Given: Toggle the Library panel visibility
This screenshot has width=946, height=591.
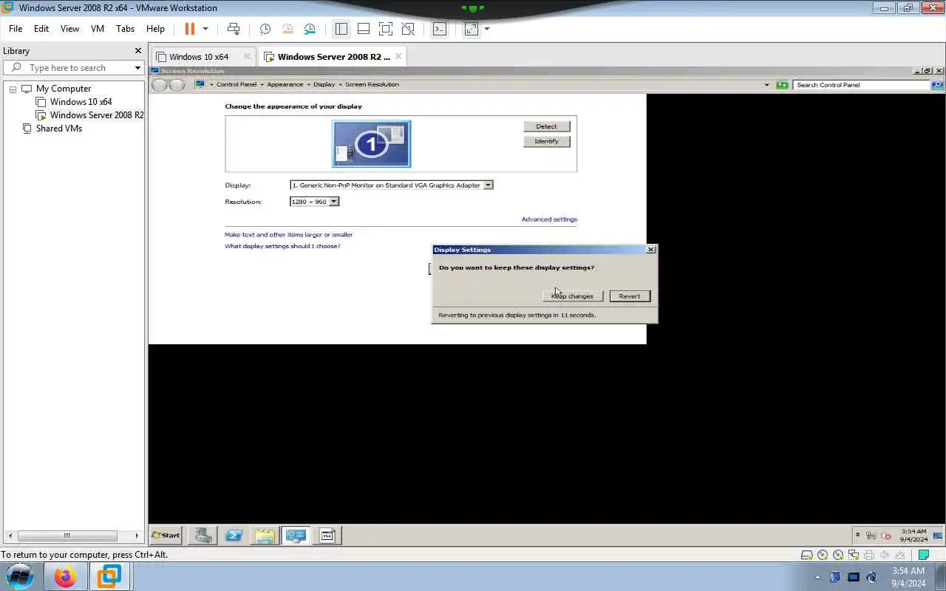Looking at the screenshot, I should click(341, 29).
